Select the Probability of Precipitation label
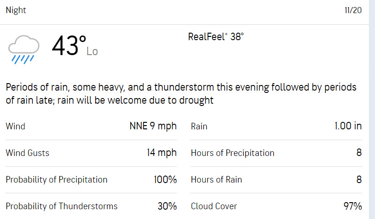This screenshot has height=219, width=375. 56,179
